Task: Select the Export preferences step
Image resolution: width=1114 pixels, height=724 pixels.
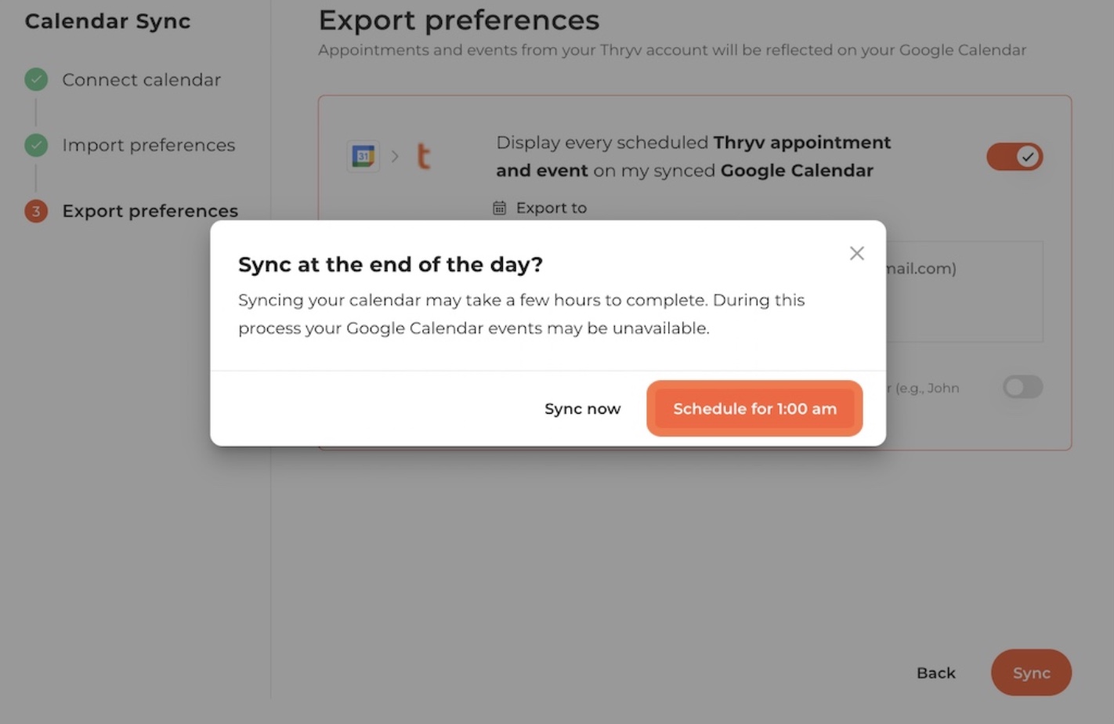Action: tap(150, 211)
